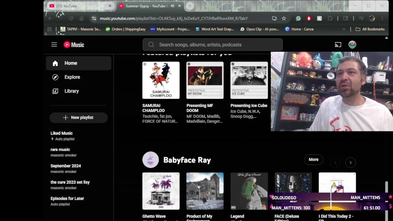This screenshot has height=221, width=393.
Task: Open the Chrome three-dot menu
Action: [x=383, y=18]
